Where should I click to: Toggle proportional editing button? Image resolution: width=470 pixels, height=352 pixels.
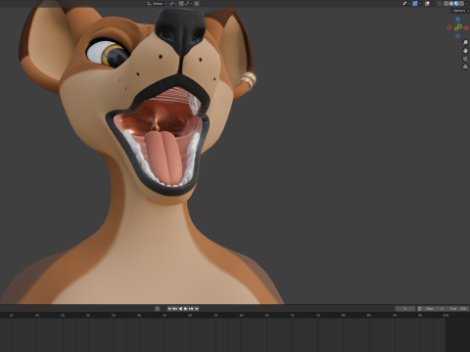click(x=197, y=3)
